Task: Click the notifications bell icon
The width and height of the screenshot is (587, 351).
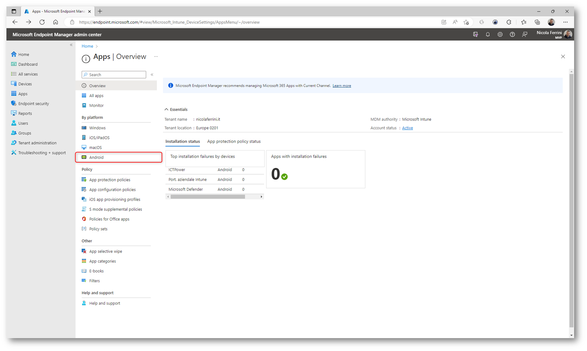Action: pos(488,35)
